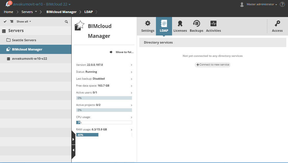Click the LDAP address book icon
Screen dimensions: 288x163
coord(164,24)
